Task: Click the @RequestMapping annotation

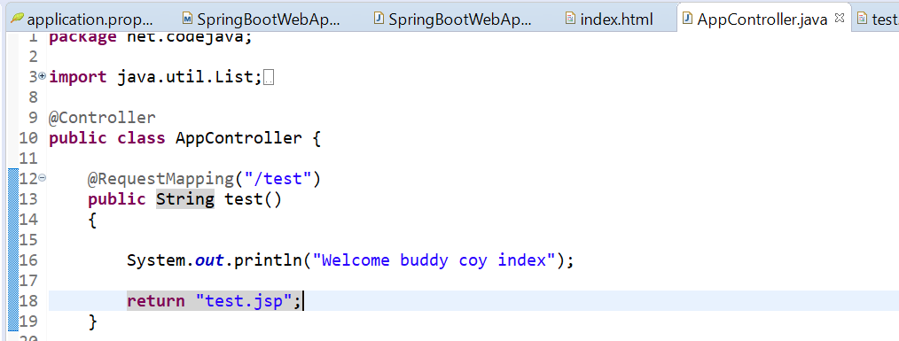Action: coord(160,179)
